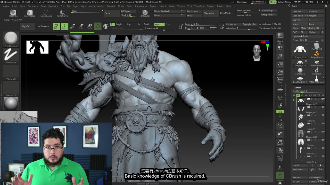Activate the Rotate transform icon in top shelf
The image size is (330, 185).
(89, 26)
